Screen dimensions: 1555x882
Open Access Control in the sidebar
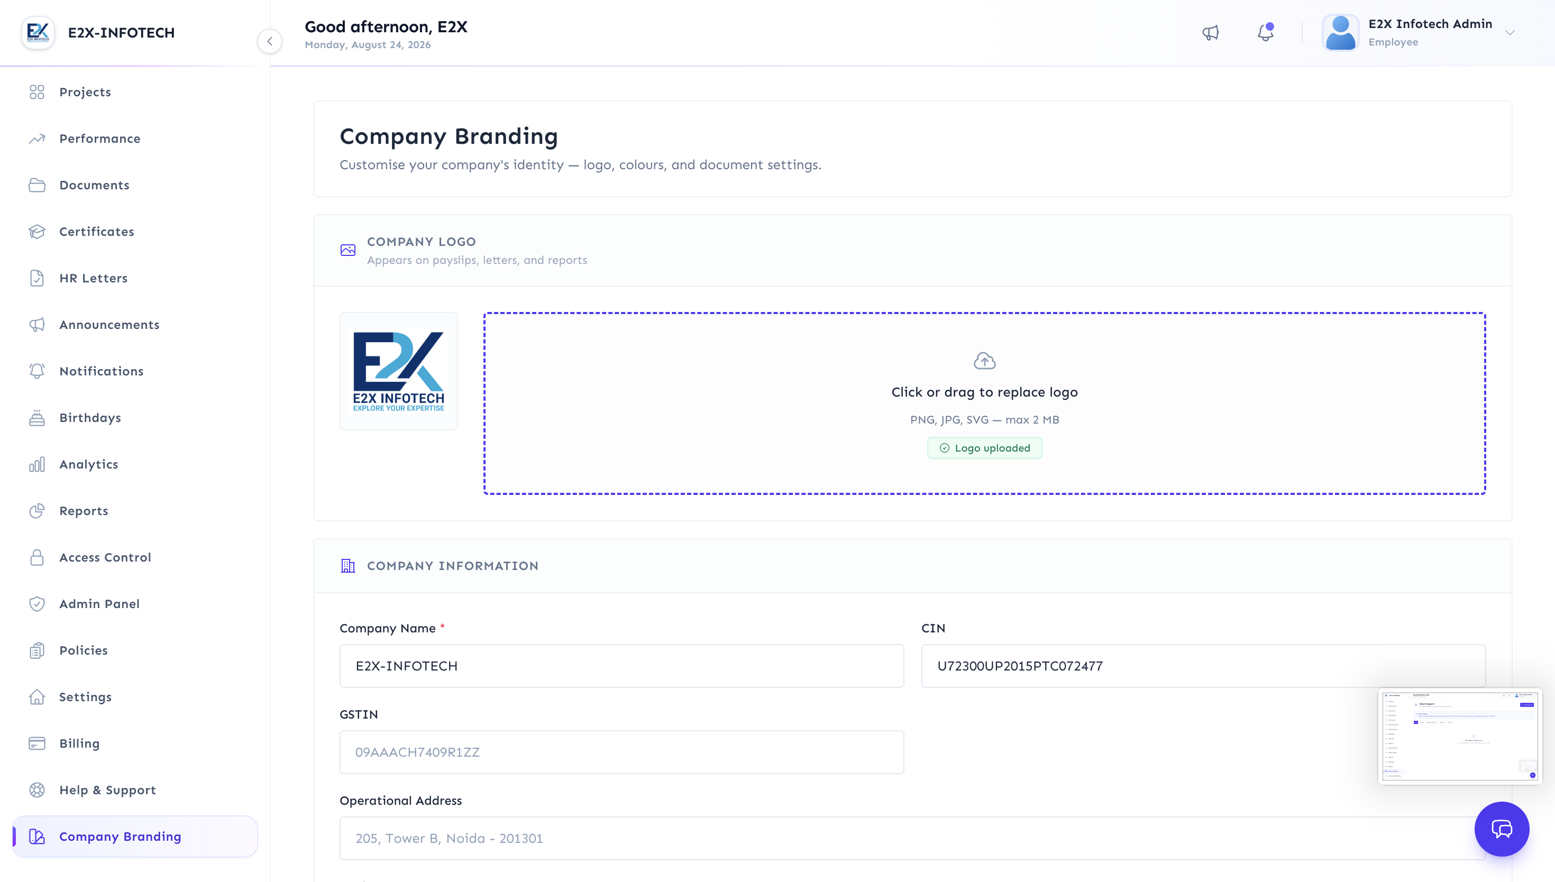coord(134,557)
